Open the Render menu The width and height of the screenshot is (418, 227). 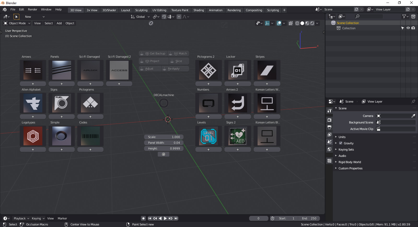pyautogui.click(x=33, y=9)
